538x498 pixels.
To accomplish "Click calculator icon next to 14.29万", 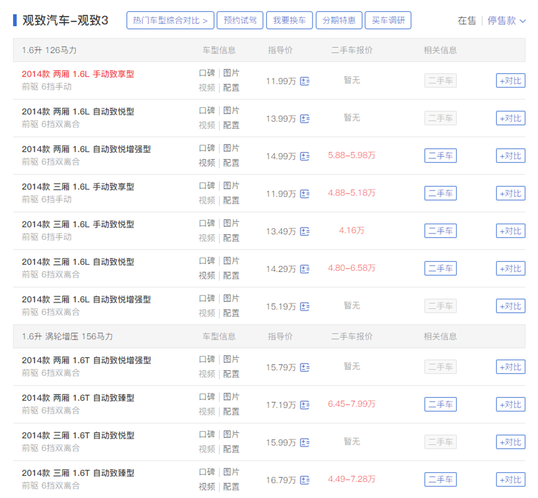I will tap(305, 269).
